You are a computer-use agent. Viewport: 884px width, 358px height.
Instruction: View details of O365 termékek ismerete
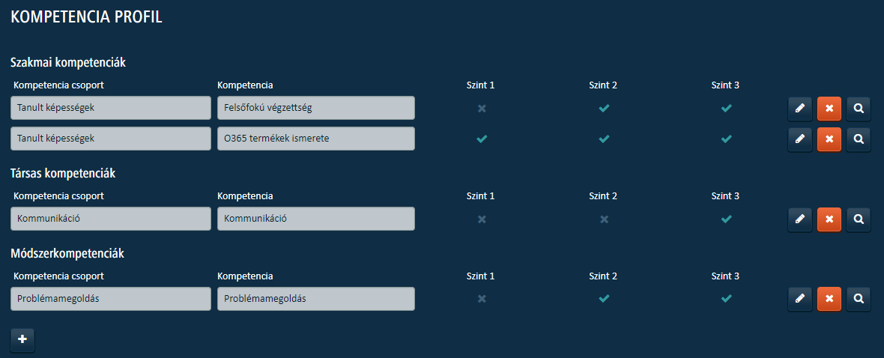pos(859,139)
